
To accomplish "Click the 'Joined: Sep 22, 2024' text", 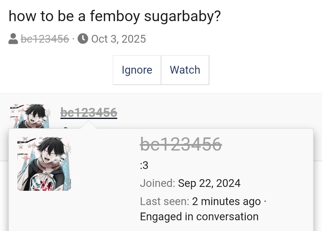I will pyautogui.click(x=190, y=183).
